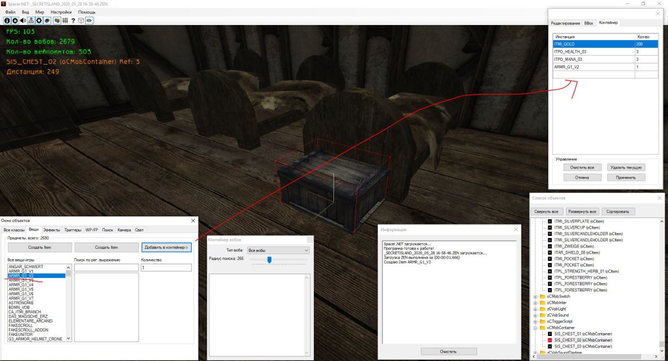The width and height of the screenshot is (668, 361).
Task: Click the question mark help icon
Action: [73, 20]
